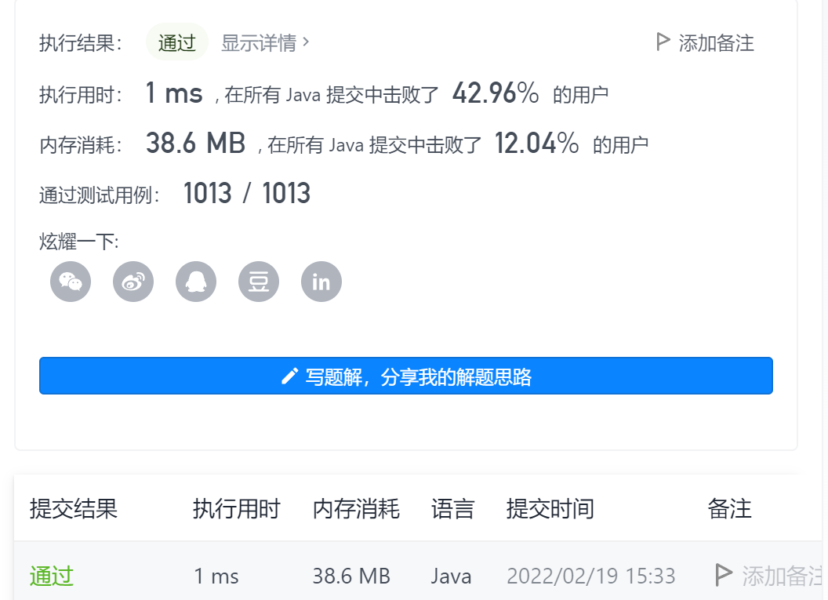Click the flag icon in the submission row

(x=722, y=575)
